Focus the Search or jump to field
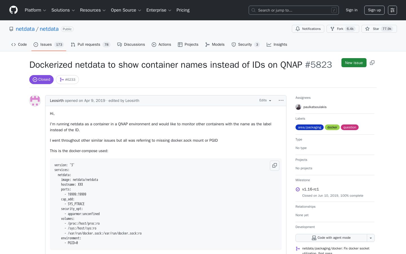This screenshot has height=254, width=406. (294, 10)
